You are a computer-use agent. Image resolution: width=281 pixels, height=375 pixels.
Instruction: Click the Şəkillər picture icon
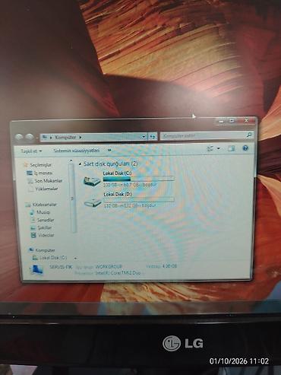click(33, 227)
